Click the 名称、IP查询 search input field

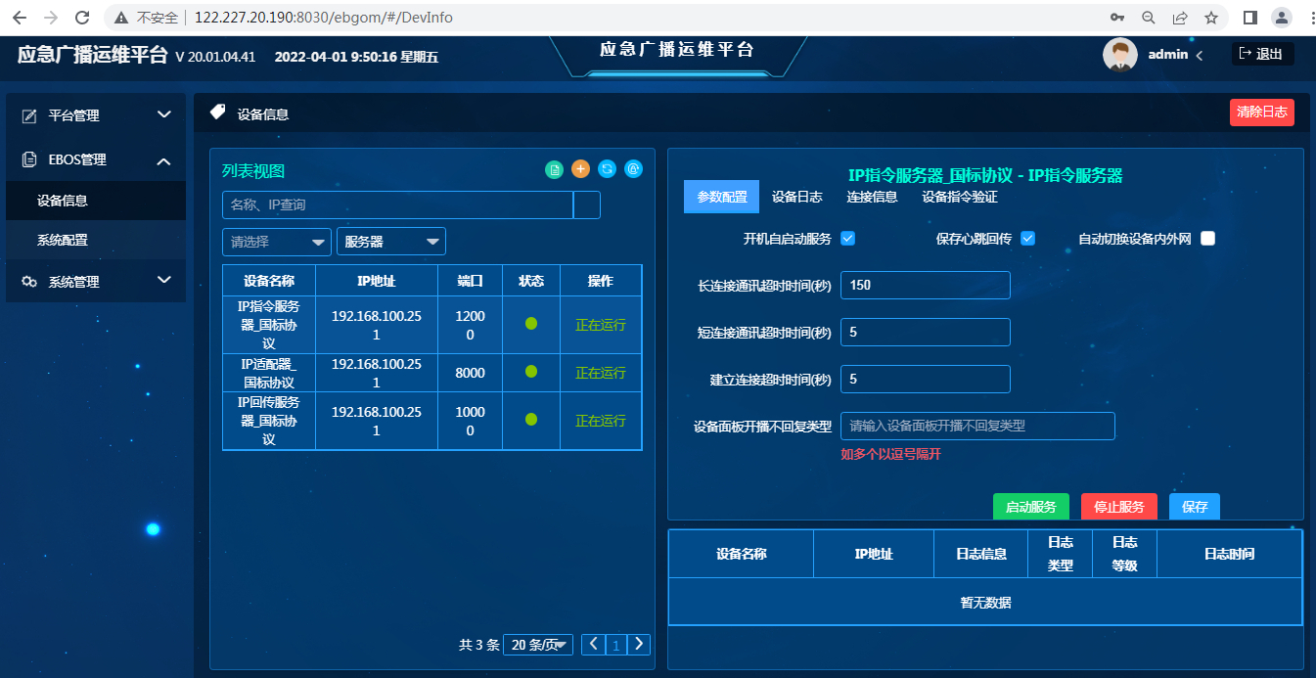[x=397, y=205]
